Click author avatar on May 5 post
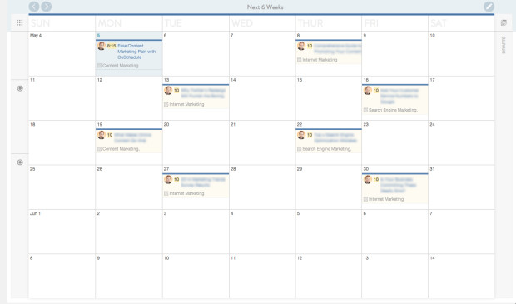Image resolution: width=516 pixels, height=304 pixels. click(102, 46)
